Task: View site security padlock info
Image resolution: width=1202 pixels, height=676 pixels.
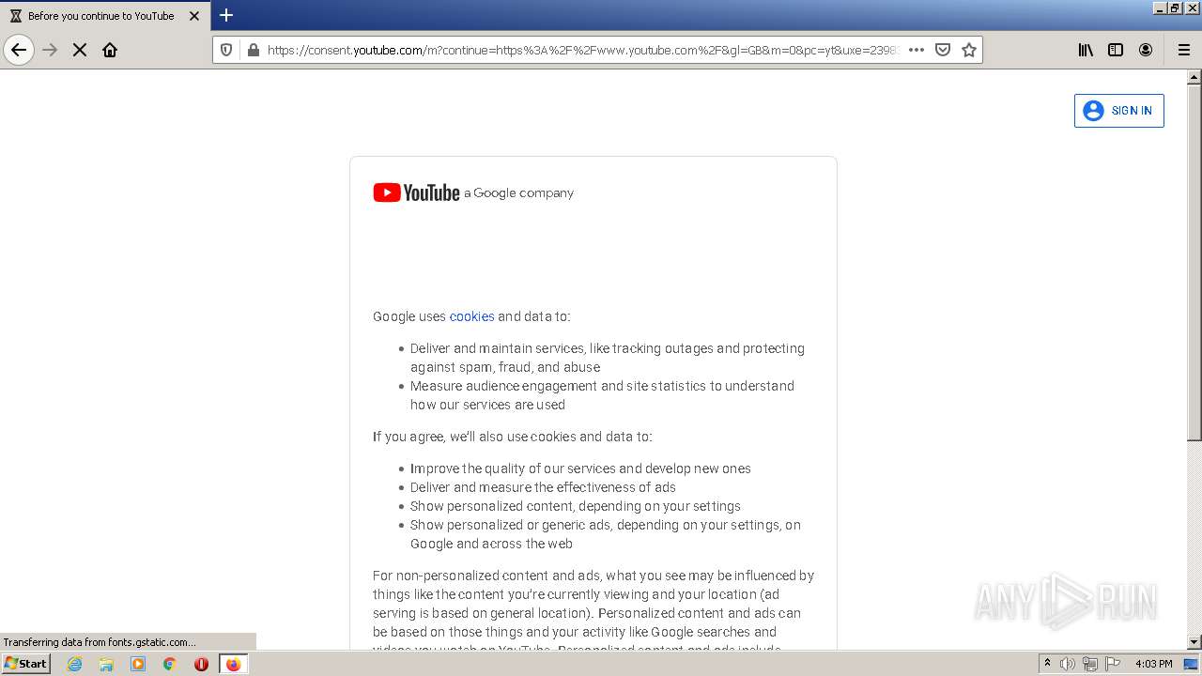Action: pyautogui.click(x=252, y=50)
